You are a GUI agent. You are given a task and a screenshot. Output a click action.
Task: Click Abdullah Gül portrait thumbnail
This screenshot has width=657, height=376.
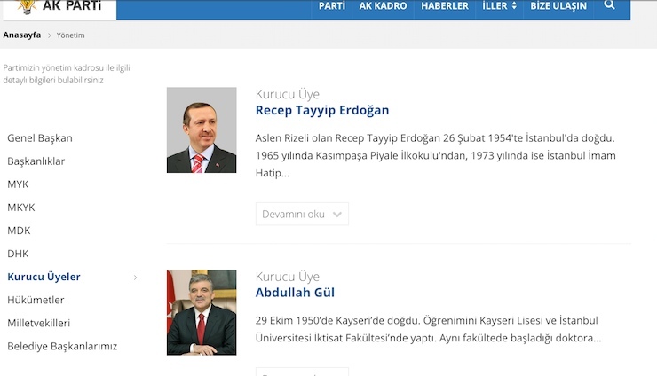(202, 312)
